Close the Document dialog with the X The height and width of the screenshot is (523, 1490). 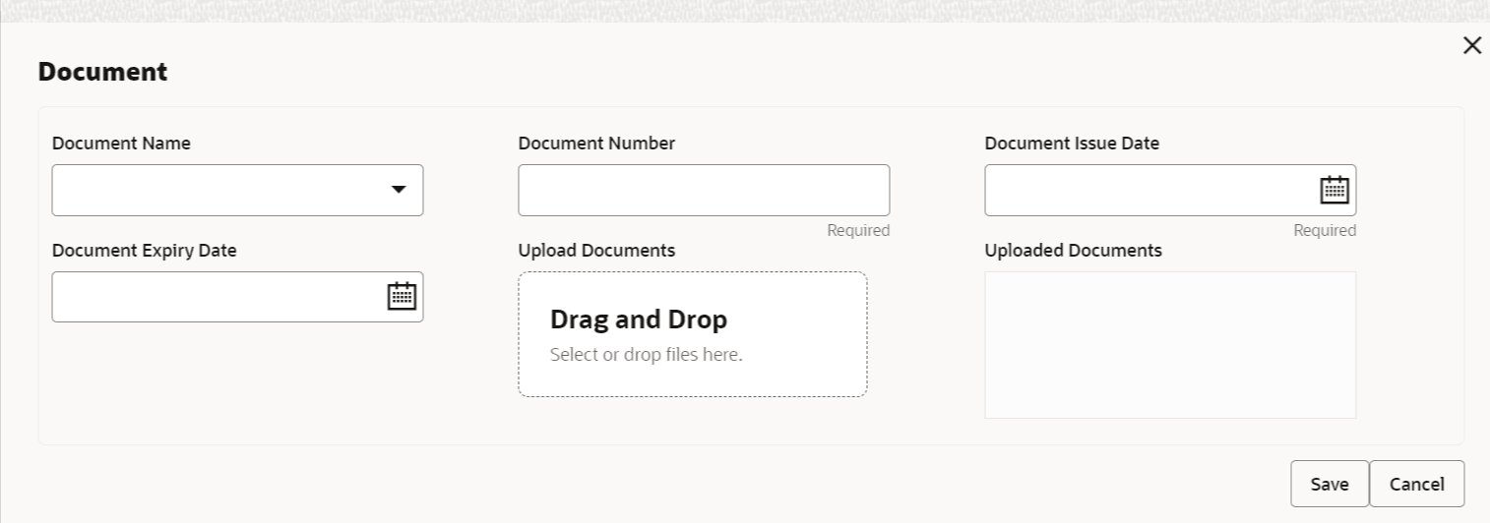(x=1471, y=45)
